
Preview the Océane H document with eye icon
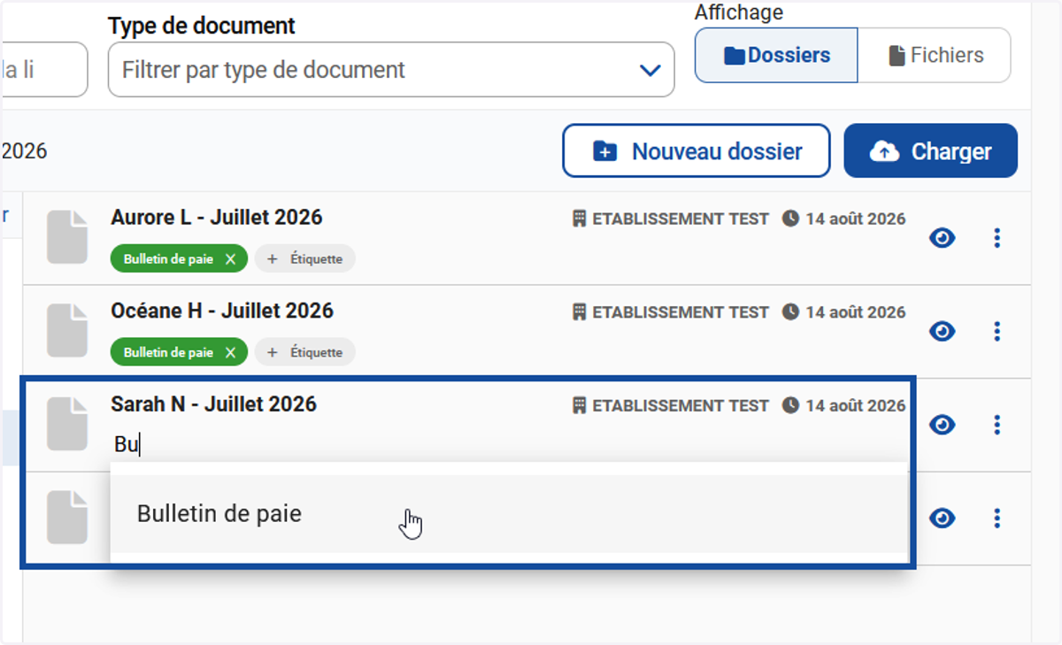pos(943,332)
